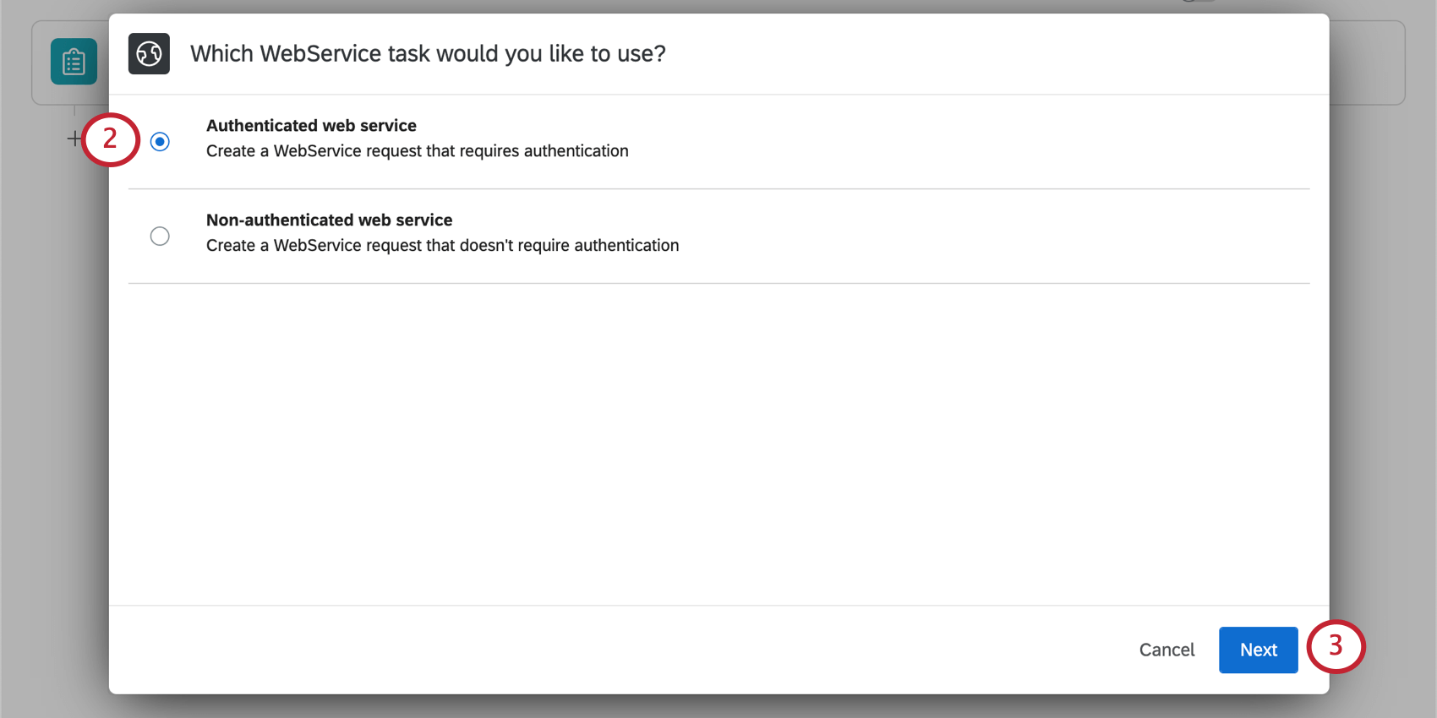Click the dimmed workflow card right of dialog
Viewport: 1437px width, 718px height.
[1367, 63]
